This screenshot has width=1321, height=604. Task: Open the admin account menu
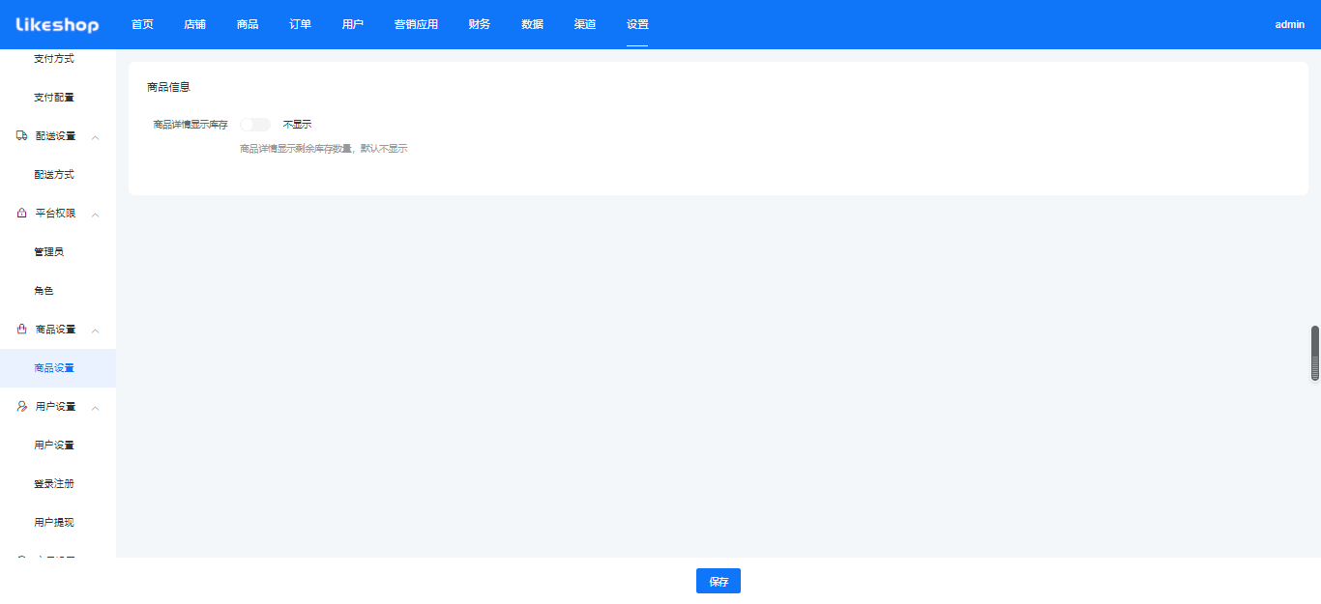coord(1289,24)
